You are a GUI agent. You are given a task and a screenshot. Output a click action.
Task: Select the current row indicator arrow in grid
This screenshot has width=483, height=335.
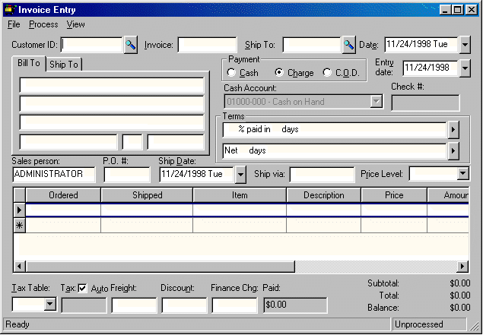coord(20,210)
